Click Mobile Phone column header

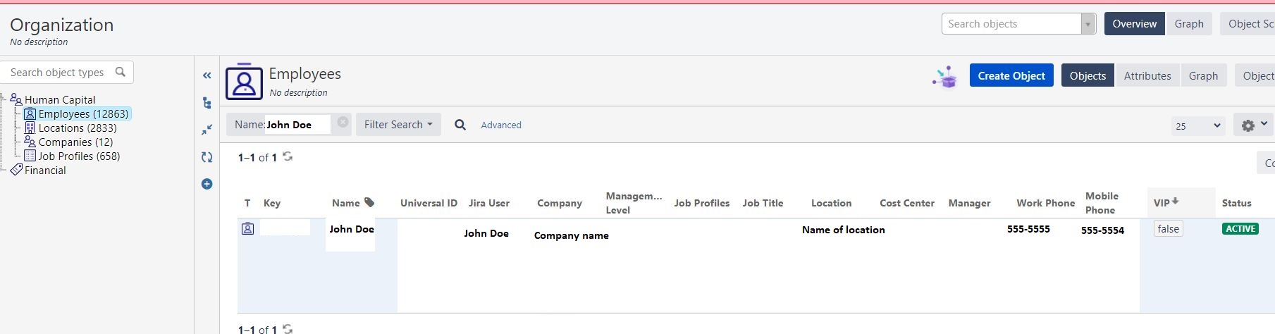[1102, 203]
